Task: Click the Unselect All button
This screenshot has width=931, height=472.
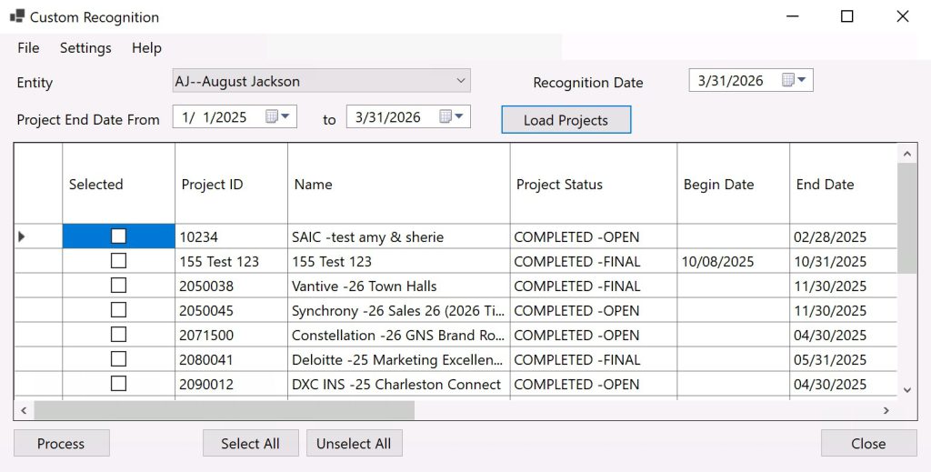Action: tap(354, 444)
